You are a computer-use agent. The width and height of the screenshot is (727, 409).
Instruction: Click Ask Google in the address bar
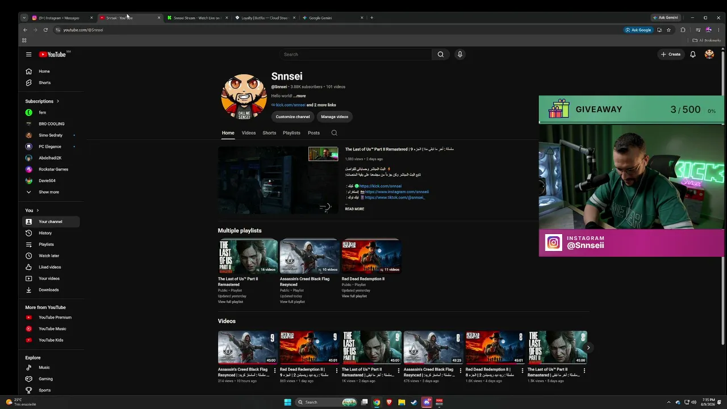[x=638, y=30]
